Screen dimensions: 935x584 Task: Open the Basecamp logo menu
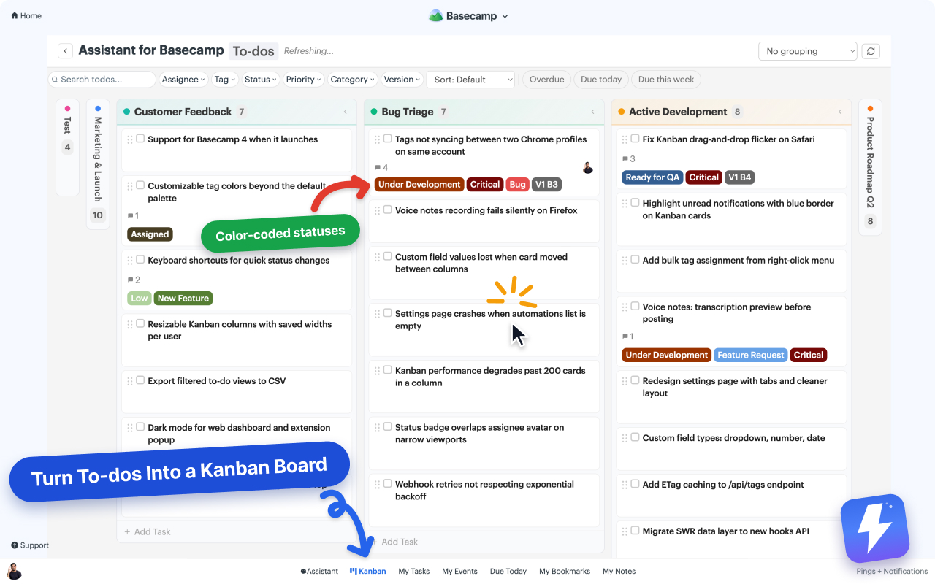(x=468, y=16)
